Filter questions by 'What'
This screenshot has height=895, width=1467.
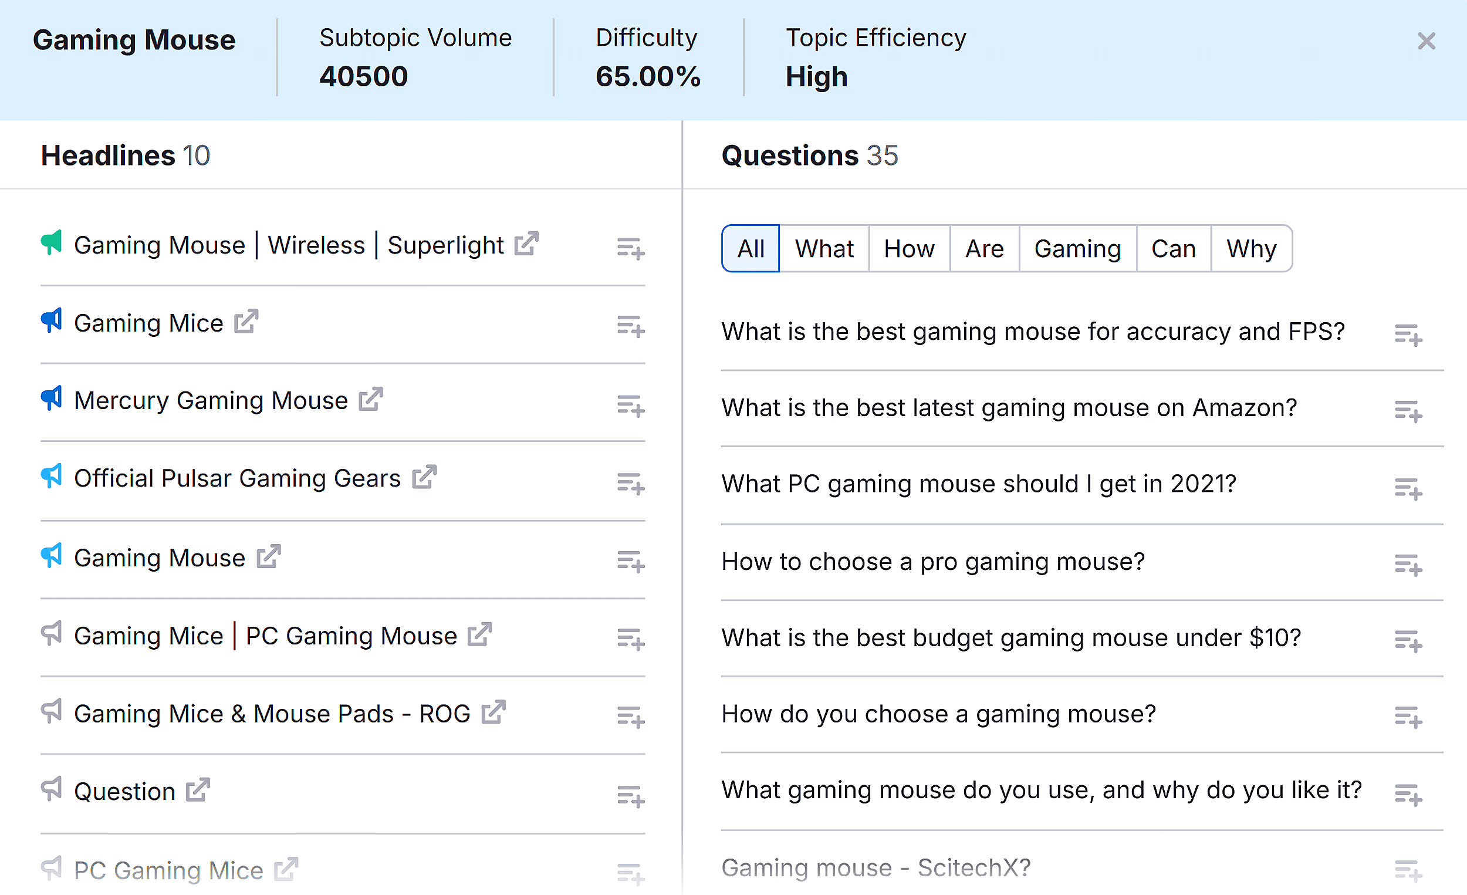click(824, 248)
